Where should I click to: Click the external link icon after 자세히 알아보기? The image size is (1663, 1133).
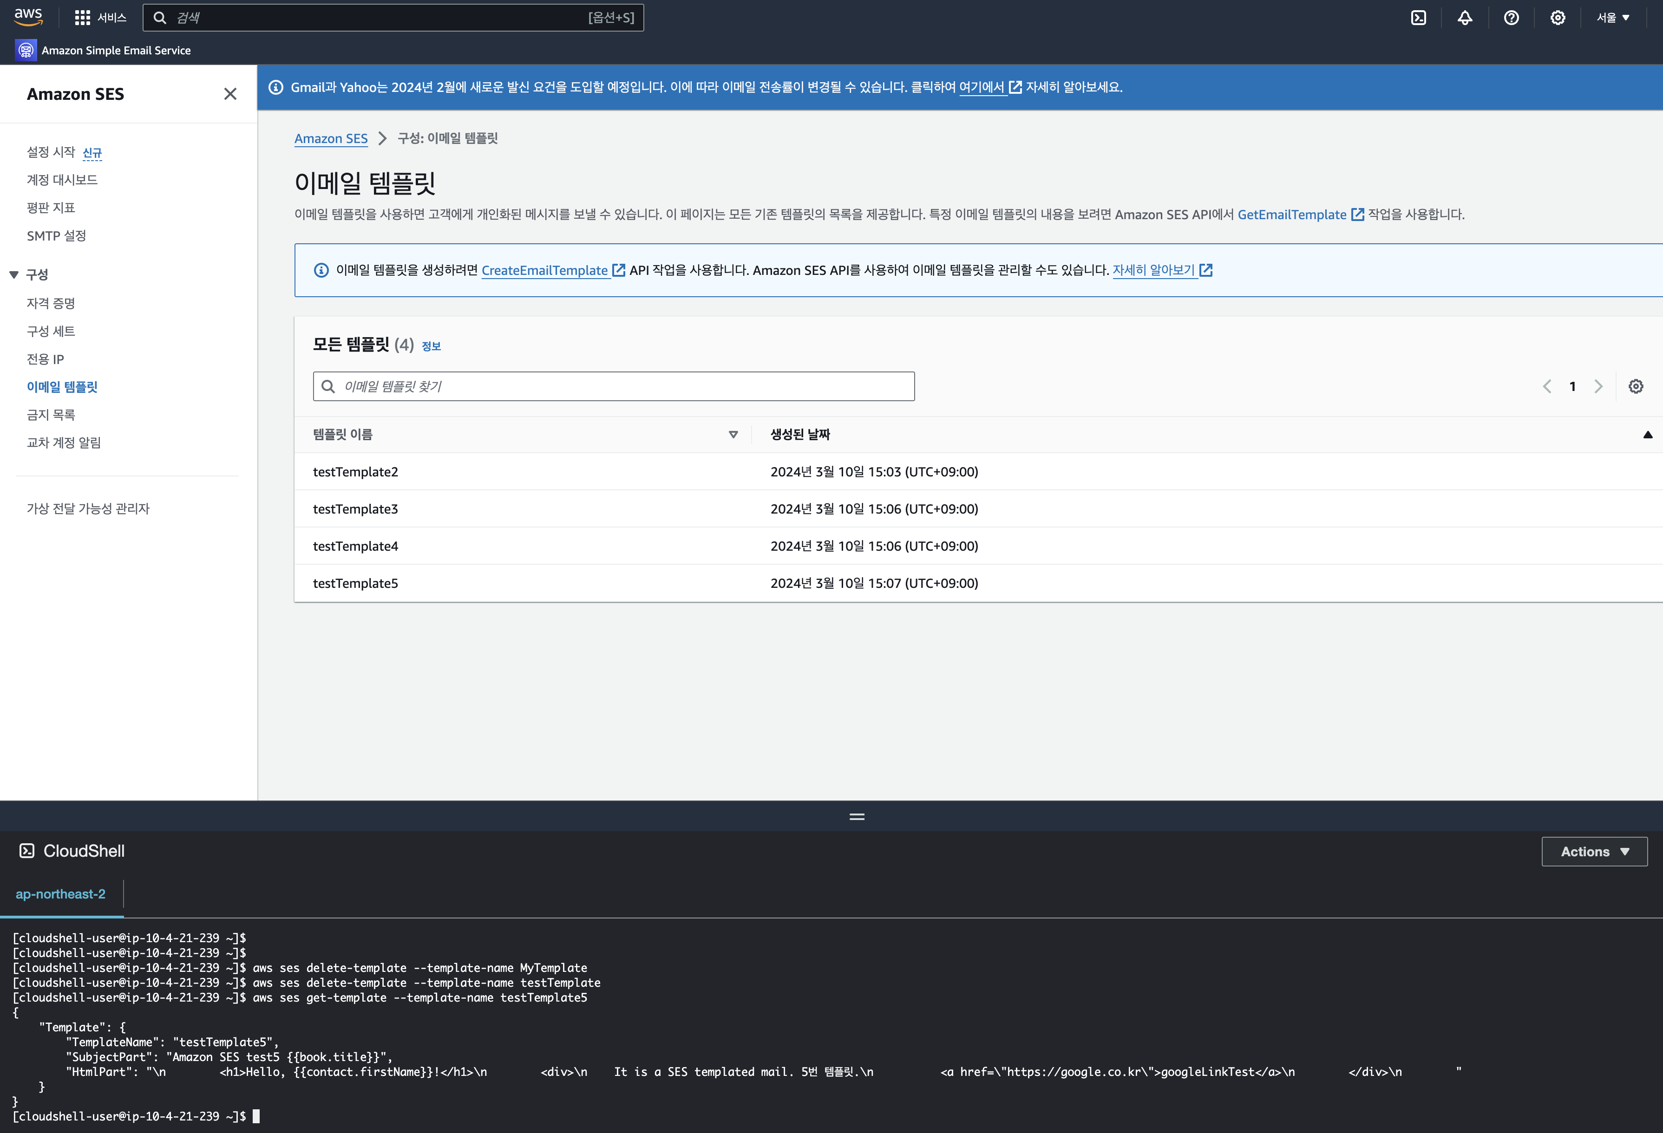click(x=1206, y=270)
